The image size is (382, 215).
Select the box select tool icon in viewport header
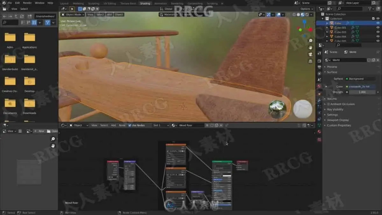click(x=72, y=9)
